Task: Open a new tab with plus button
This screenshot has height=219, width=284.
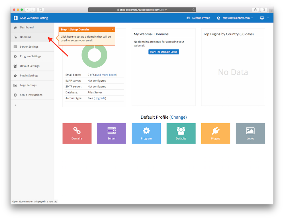Action: pos(271,11)
